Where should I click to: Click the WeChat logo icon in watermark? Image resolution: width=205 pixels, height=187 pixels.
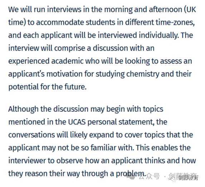(x=131, y=177)
